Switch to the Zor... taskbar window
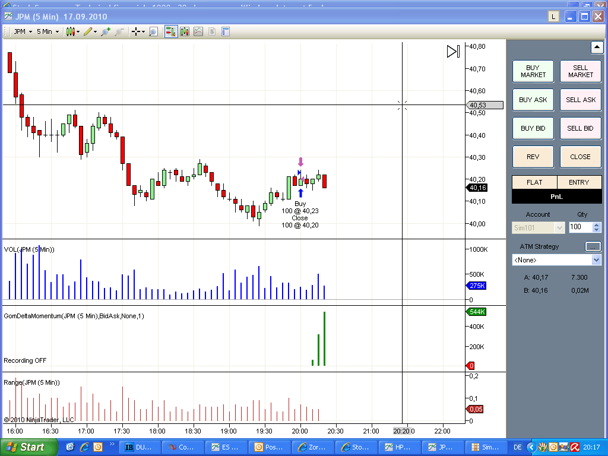 [312, 447]
